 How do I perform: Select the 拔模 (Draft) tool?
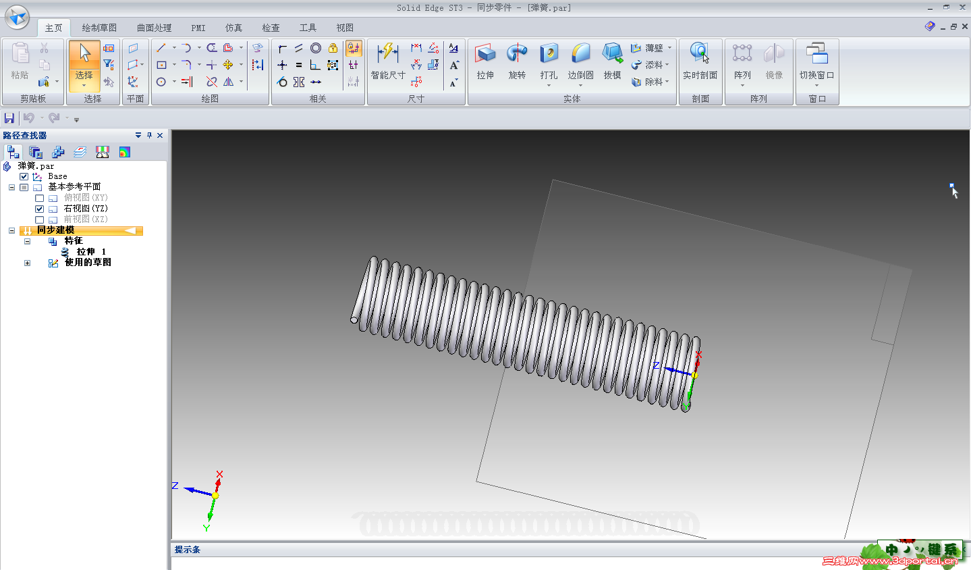612,62
